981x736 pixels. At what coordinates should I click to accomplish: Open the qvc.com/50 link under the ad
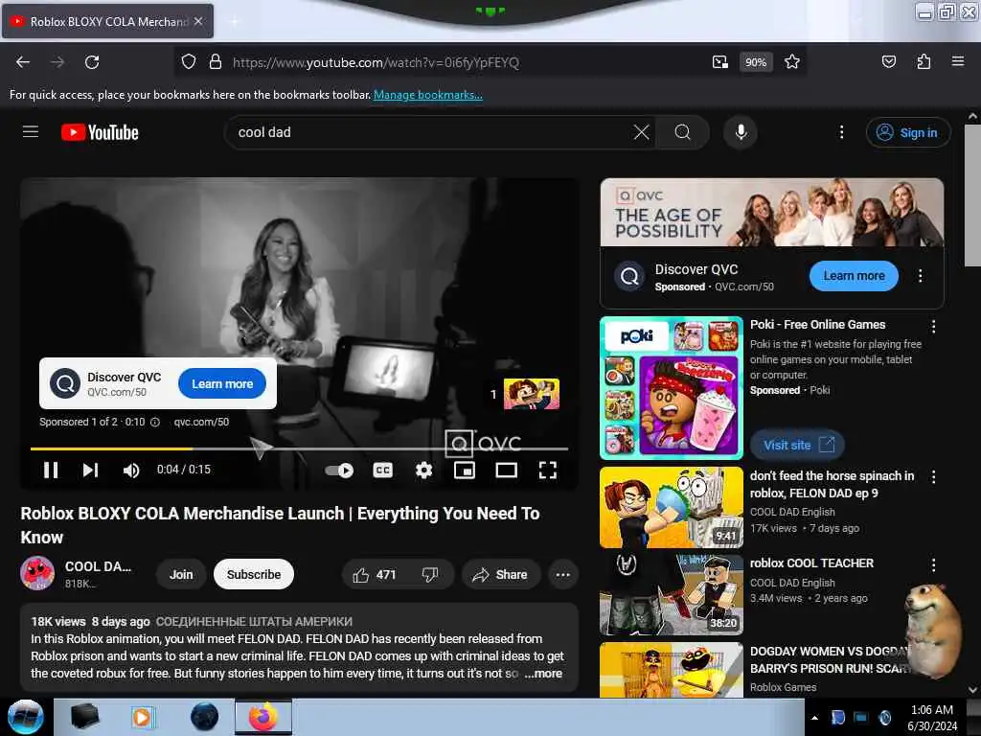(x=201, y=422)
